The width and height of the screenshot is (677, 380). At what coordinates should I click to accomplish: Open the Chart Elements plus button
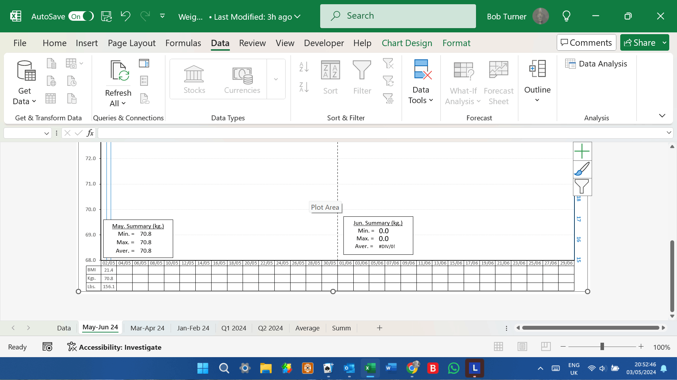(x=582, y=151)
